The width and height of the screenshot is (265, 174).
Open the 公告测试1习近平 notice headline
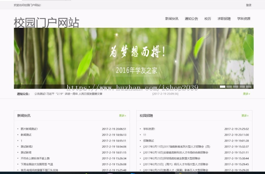pyautogui.click(x=68, y=94)
